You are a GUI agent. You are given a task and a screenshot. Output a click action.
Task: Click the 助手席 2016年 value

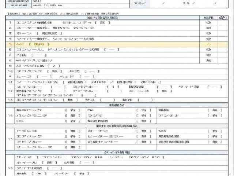[x=136, y=82]
